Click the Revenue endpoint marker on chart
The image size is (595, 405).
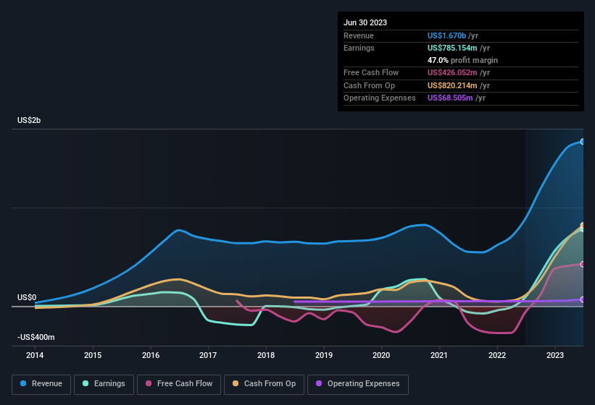point(583,142)
